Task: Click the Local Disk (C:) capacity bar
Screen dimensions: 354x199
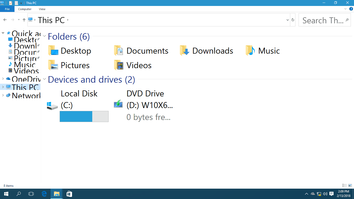Action: tap(84, 116)
